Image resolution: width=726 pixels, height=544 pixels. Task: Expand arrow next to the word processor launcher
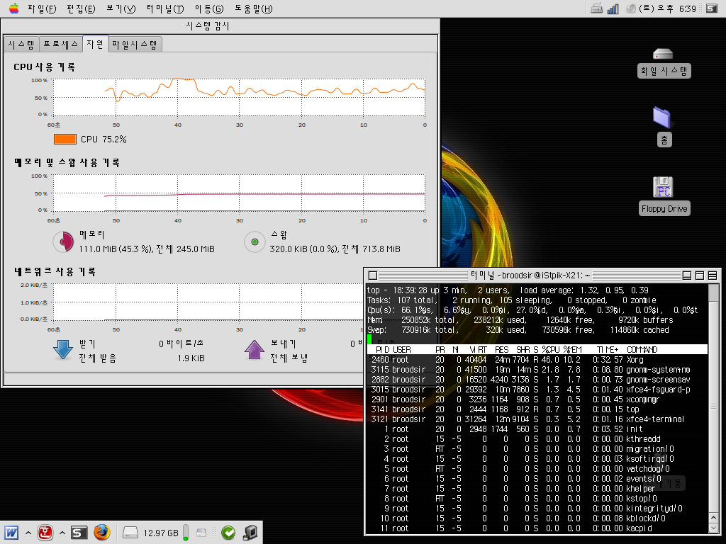28,532
